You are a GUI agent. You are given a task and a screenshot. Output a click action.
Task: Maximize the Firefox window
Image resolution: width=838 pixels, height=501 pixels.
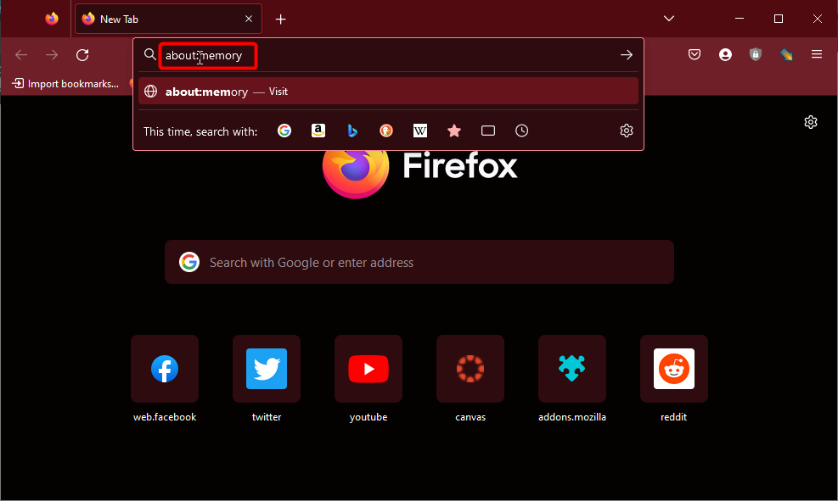[x=779, y=19]
